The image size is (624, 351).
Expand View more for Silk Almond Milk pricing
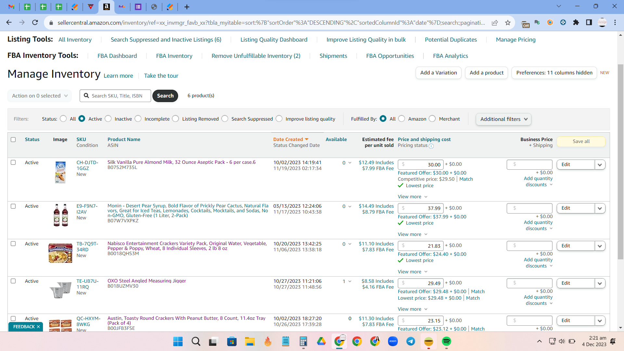[x=412, y=197]
